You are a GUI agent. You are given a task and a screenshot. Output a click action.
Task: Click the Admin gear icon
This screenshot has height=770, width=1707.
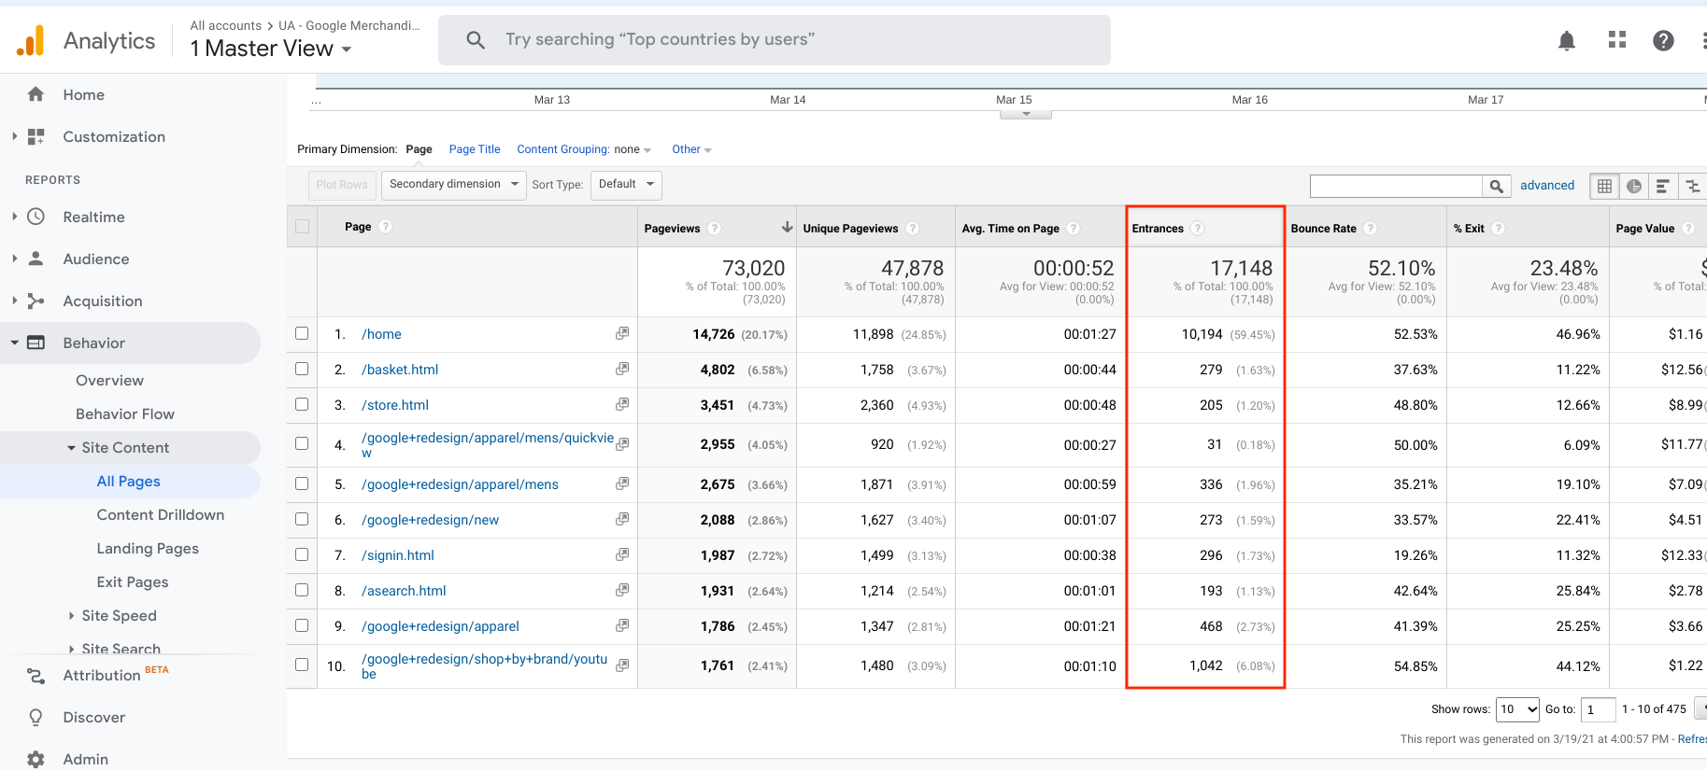tap(36, 759)
